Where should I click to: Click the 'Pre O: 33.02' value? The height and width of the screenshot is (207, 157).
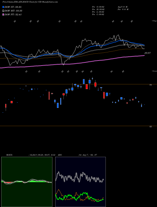coord(98,7)
